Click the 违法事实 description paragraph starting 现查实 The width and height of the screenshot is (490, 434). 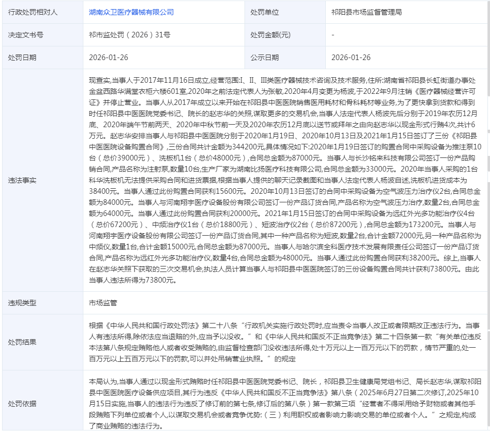tap(285, 180)
